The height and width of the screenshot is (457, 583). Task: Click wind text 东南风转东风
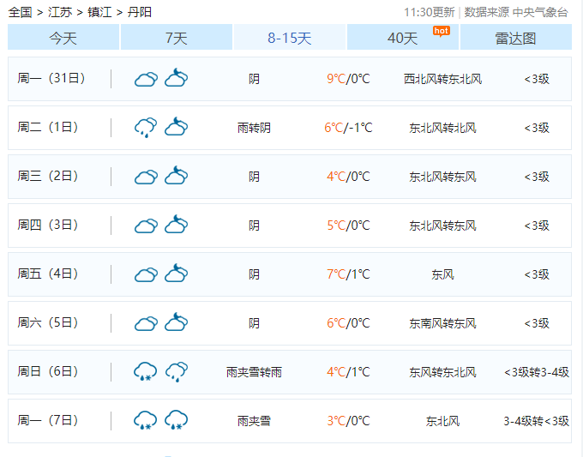coord(443,323)
